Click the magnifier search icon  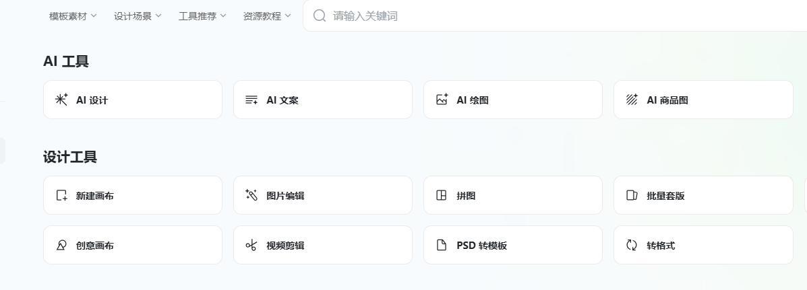coord(320,15)
